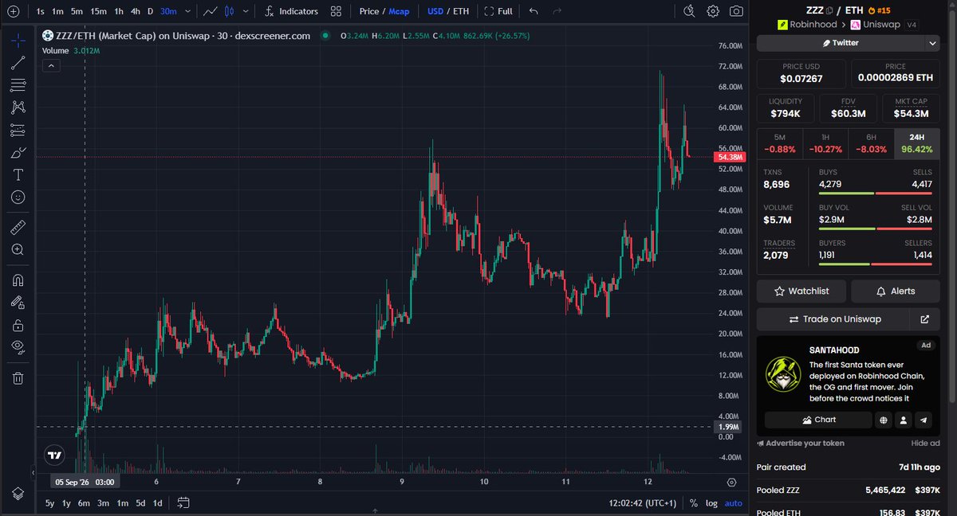Select the 6H price change tab
This screenshot has height=516, width=957.
[871, 143]
